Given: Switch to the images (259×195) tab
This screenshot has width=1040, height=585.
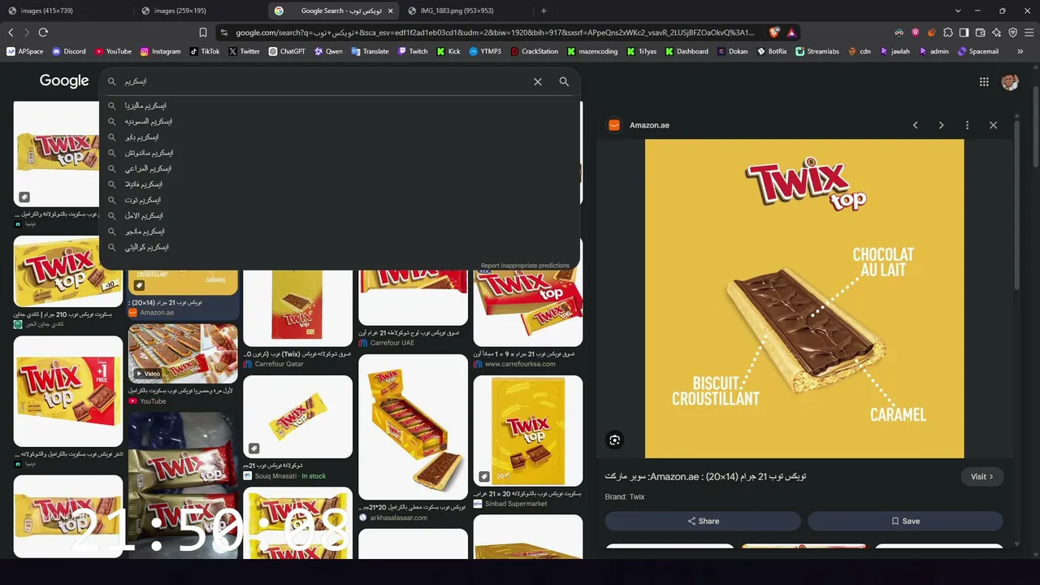Looking at the screenshot, I should pos(199,11).
